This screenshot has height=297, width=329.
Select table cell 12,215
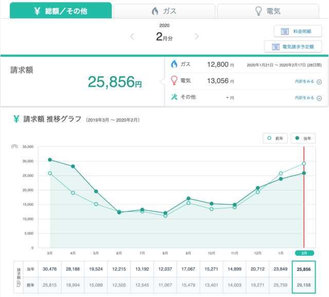[119, 269]
